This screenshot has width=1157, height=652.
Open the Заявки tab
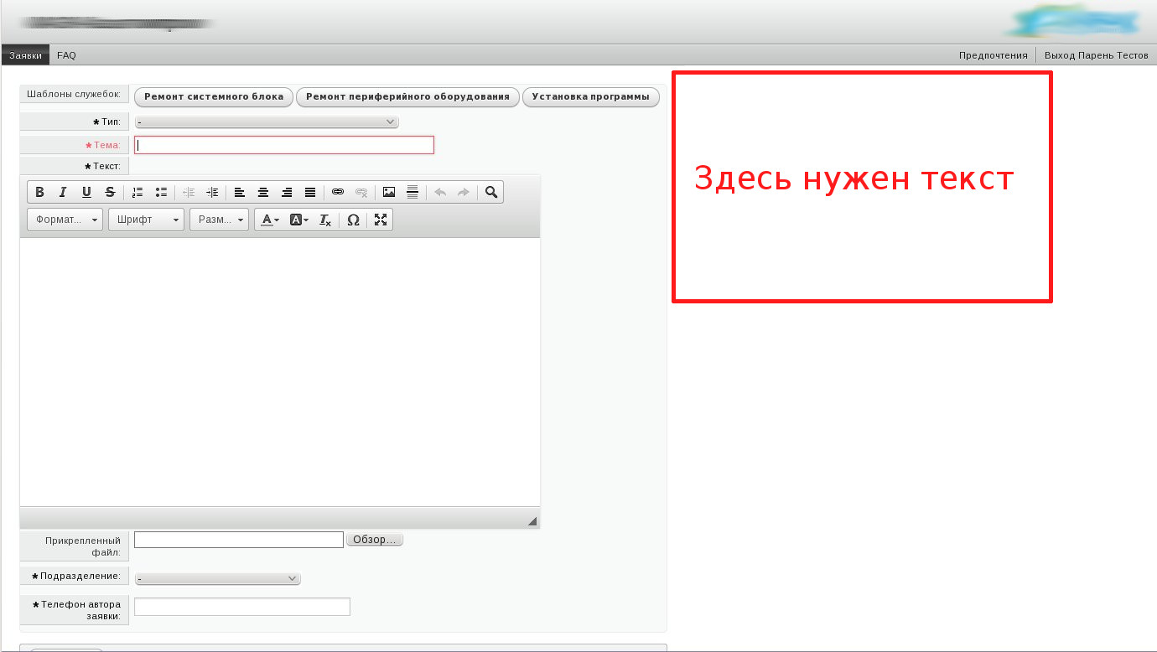(x=25, y=55)
